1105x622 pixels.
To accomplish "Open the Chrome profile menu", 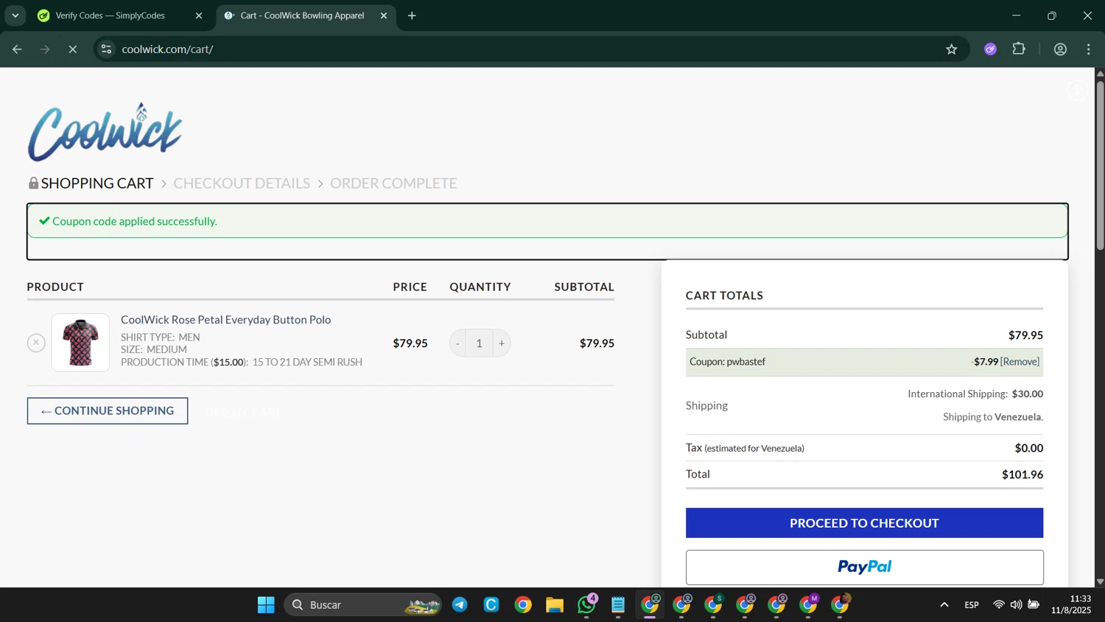I will coord(1061,49).
